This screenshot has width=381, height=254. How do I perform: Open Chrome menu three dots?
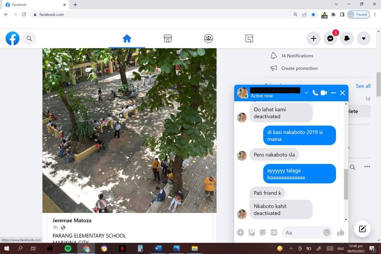tap(375, 14)
